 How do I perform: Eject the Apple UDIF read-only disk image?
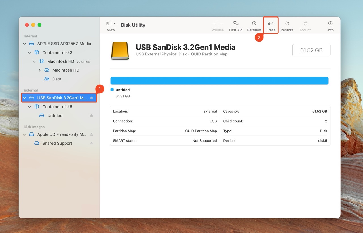92,134
